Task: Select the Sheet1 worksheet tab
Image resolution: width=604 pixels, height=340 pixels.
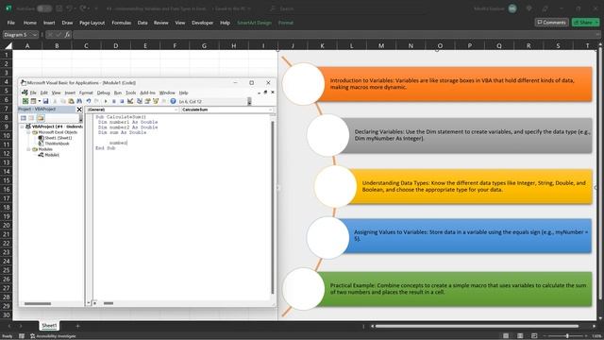Action: [x=49, y=326]
